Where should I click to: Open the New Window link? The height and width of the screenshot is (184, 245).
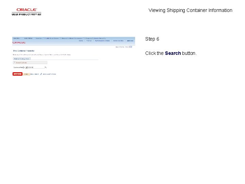(x=120, y=47)
